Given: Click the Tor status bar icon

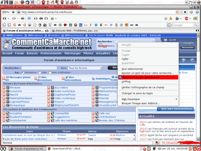Looking at the screenshot, I should (157, 143).
